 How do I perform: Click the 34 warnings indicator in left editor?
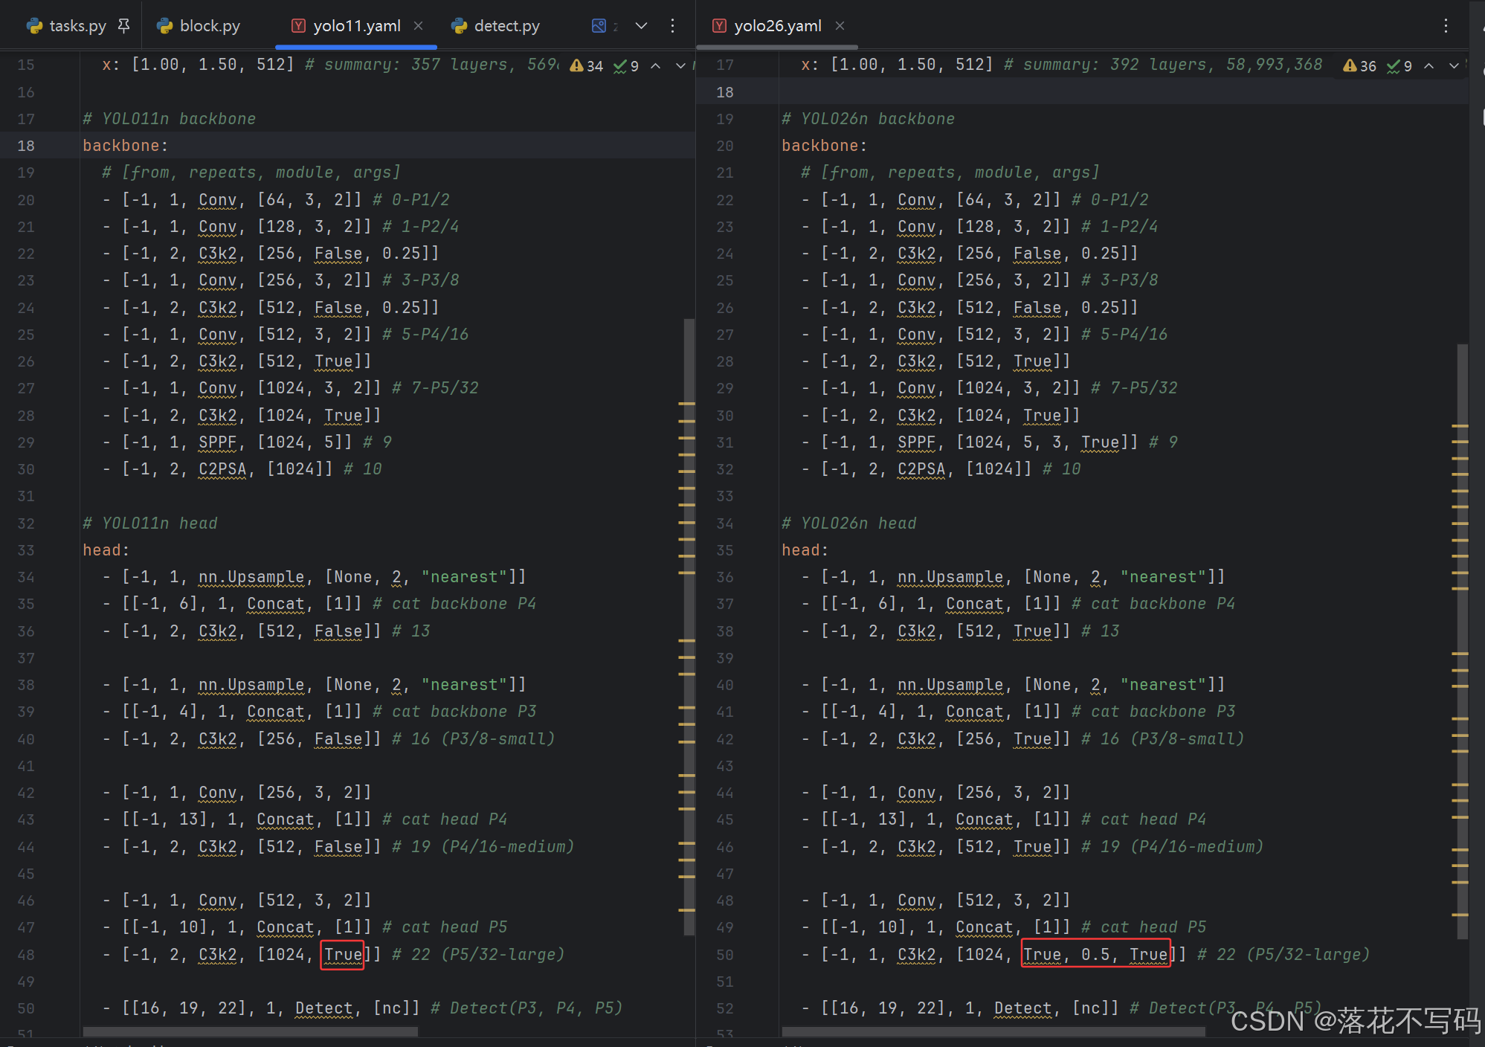586,65
